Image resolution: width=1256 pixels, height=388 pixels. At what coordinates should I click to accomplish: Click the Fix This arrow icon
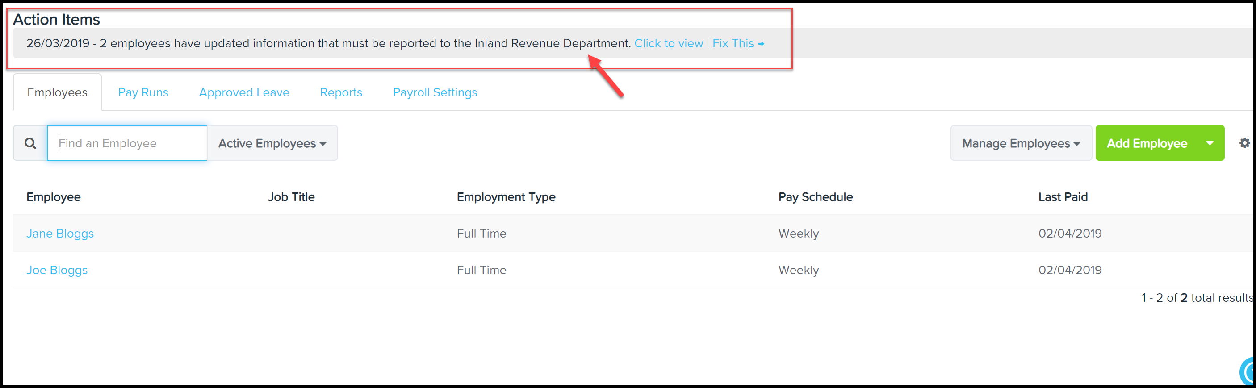click(x=761, y=44)
